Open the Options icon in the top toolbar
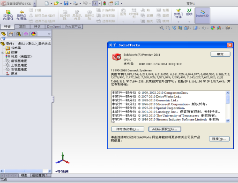 point(111,3)
